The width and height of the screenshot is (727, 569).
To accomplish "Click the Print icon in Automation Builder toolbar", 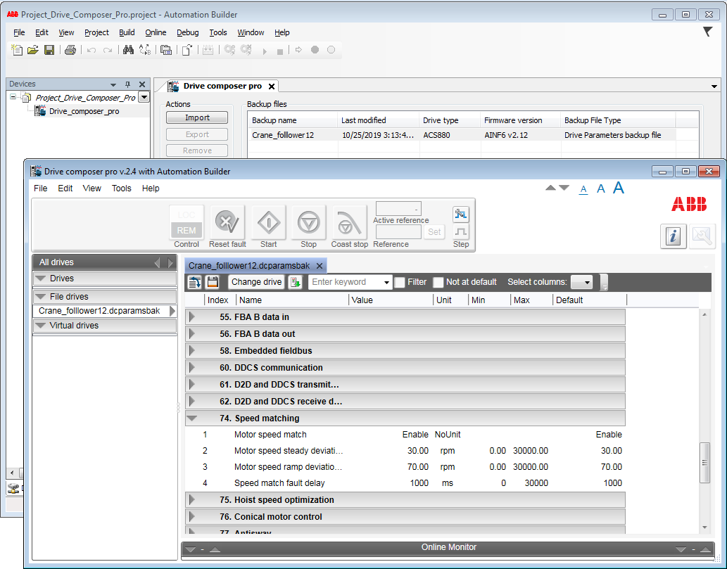I will pos(70,50).
